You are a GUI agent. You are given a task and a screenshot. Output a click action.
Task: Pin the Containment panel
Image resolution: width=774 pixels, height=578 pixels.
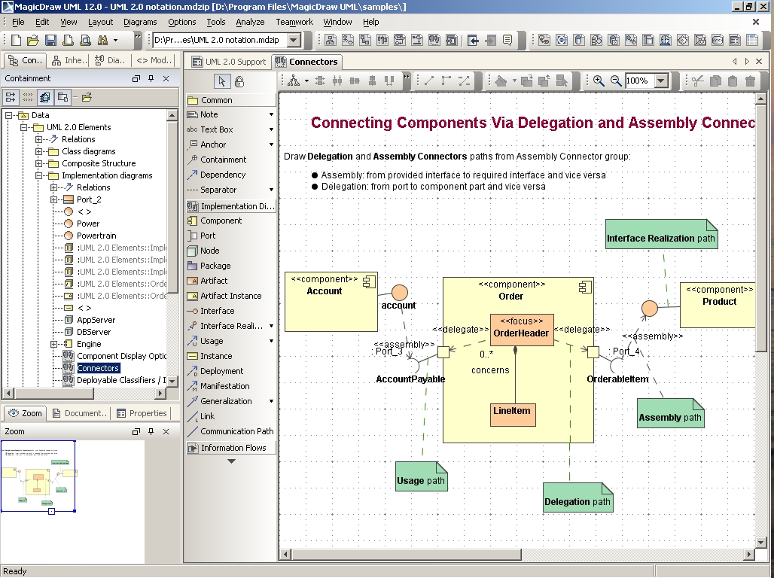pos(151,78)
